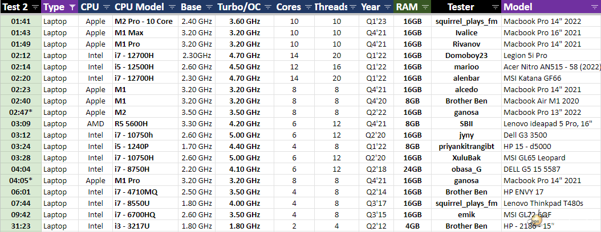Select the 'M1 Max' CPU model cell
This screenshot has width=601, height=232.
click(145, 33)
